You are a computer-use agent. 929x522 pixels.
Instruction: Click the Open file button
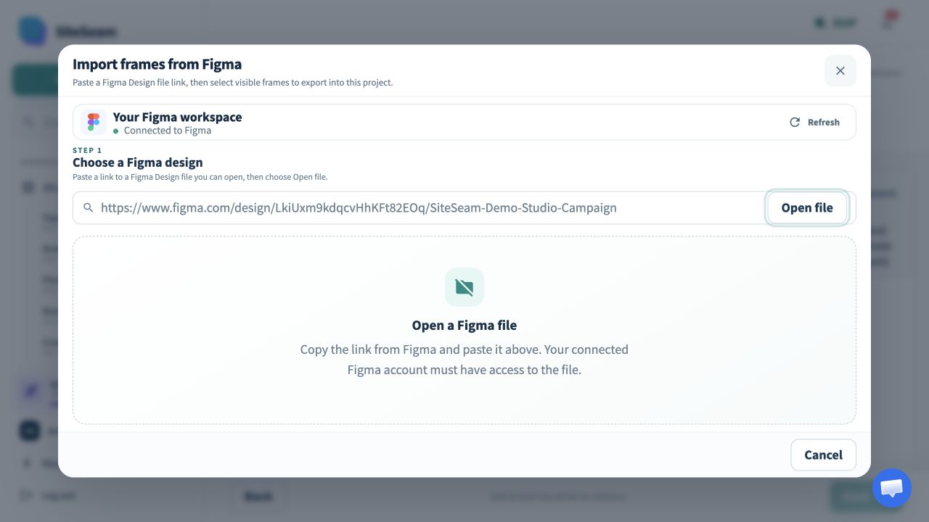(x=807, y=207)
